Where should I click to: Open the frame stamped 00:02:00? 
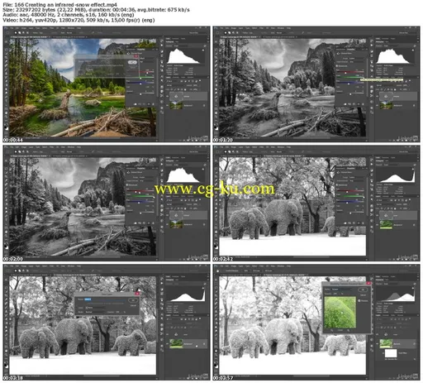point(107,203)
